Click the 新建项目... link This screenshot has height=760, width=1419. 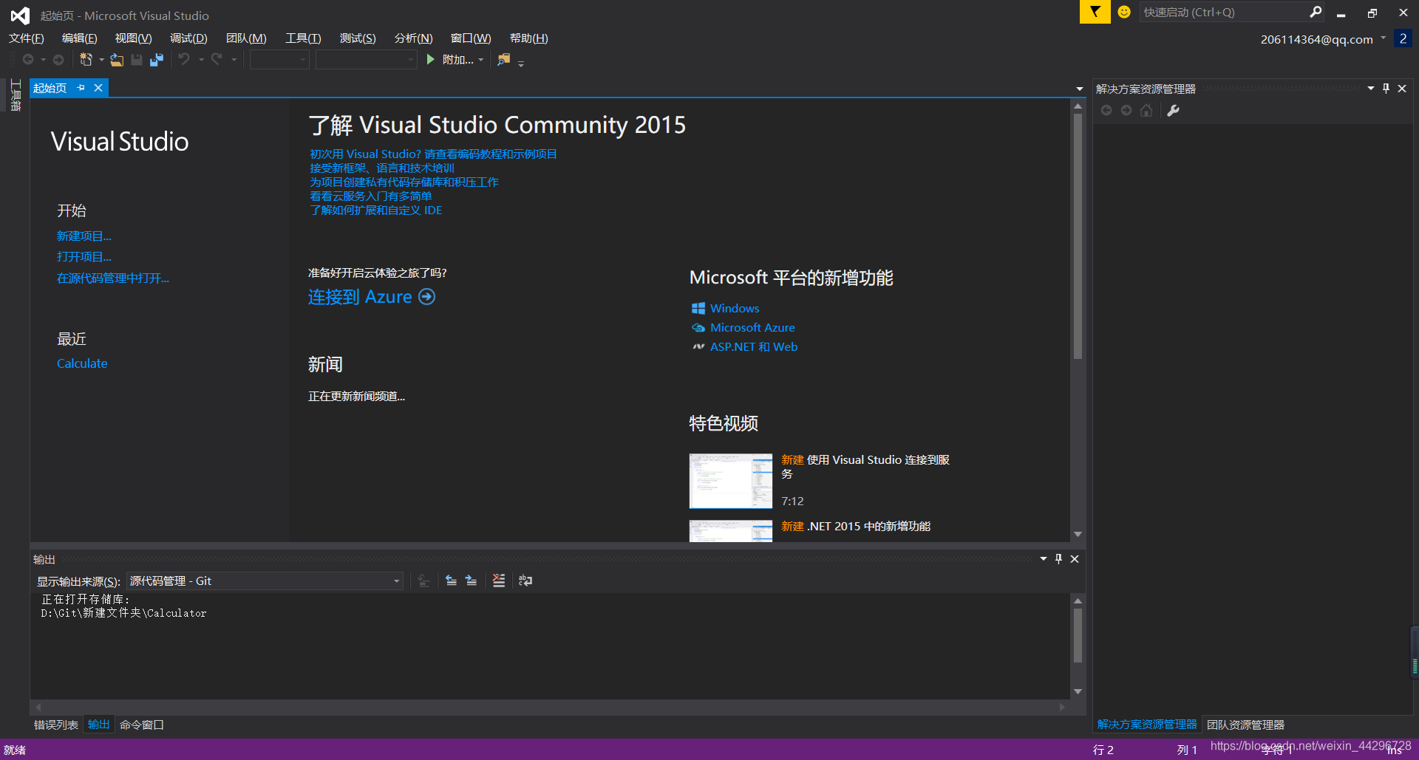(x=84, y=236)
